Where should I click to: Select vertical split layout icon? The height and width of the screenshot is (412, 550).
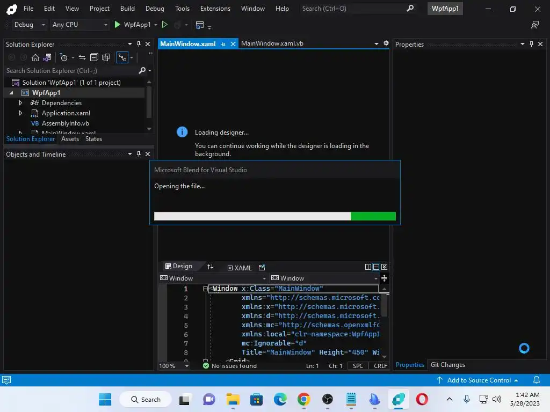368,267
